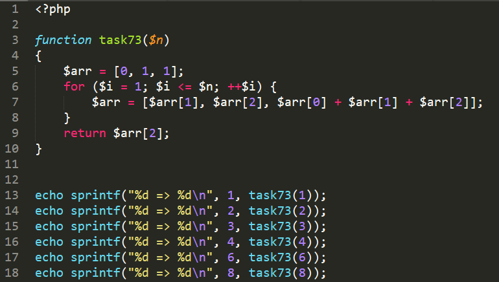
Task: Click the echo keyword on line 13
Action: [49, 195]
